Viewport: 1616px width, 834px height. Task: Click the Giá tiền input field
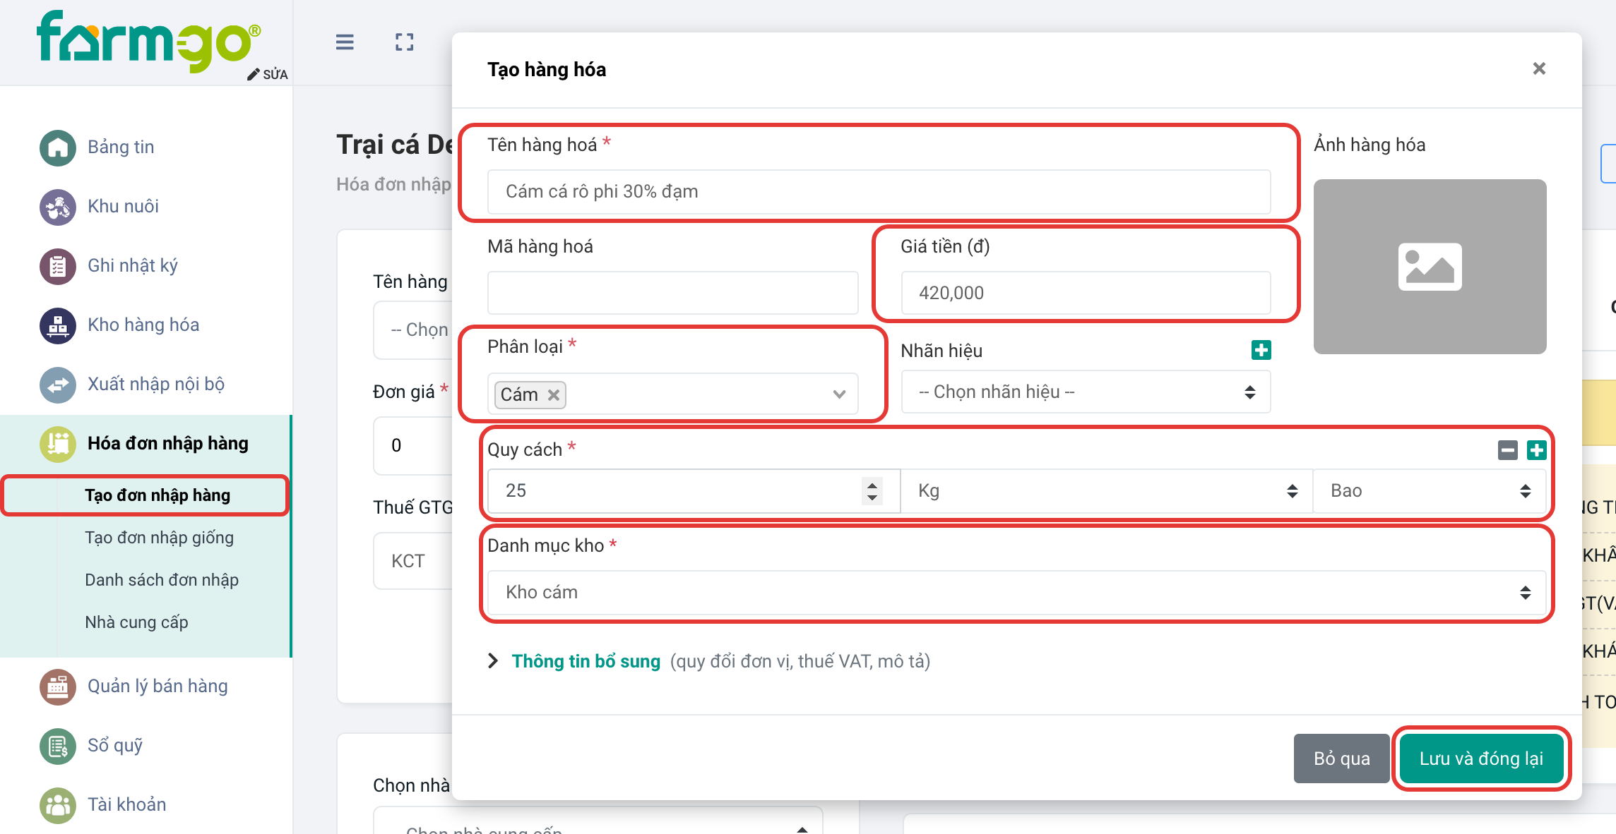point(1086,293)
